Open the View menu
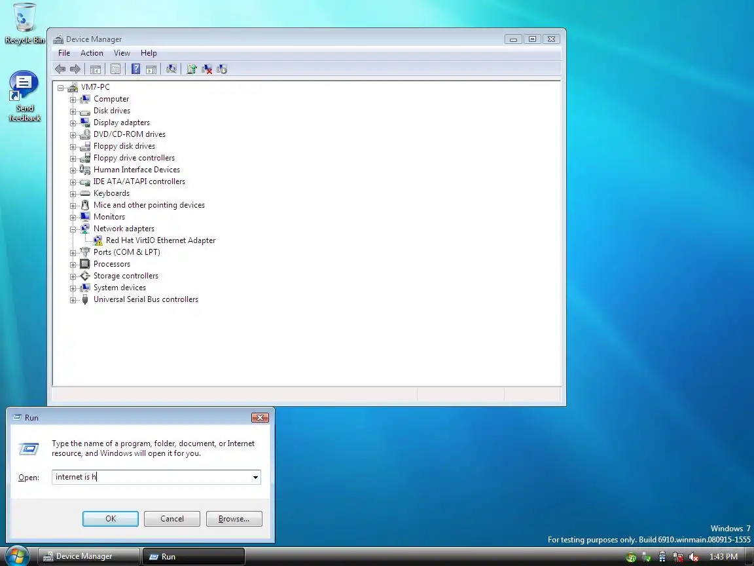This screenshot has height=566, width=754. pos(122,53)
